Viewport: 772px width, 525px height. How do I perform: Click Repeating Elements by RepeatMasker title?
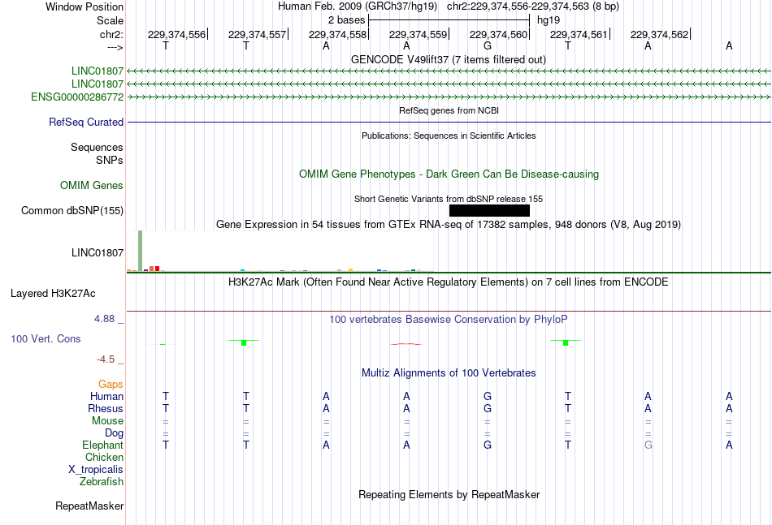coord(449,494)
